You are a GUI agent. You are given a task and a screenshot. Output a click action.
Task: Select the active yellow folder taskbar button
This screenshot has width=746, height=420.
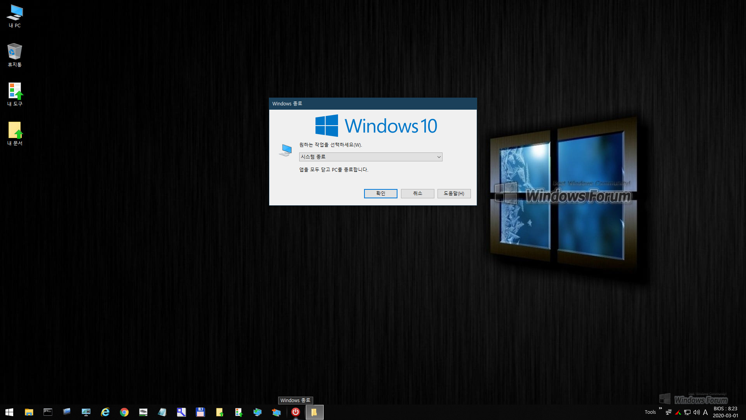(x=314, y=412)
